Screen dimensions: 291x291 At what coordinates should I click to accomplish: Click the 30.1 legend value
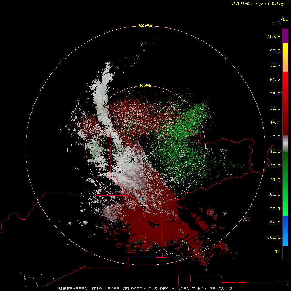(275, 108)
